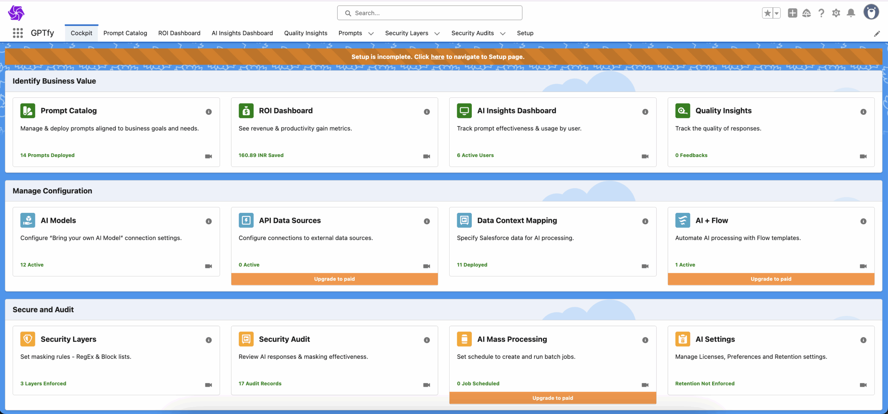Play the video icon on ROI Dashboard card
Viewport: 888px width, 414px height.
[427, 156]
